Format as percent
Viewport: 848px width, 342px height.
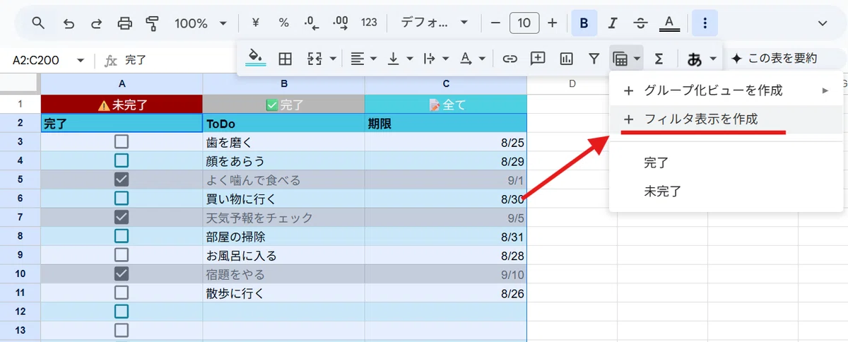coord(283,23)
